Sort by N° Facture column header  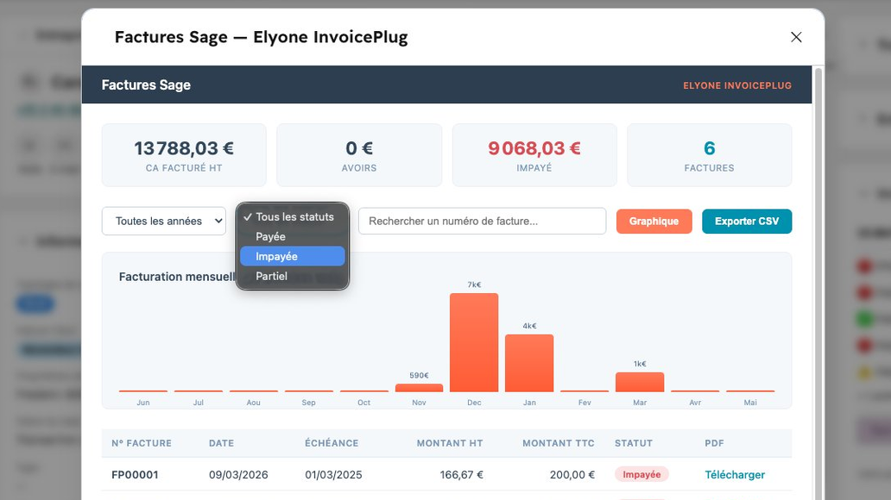point(142,443)
